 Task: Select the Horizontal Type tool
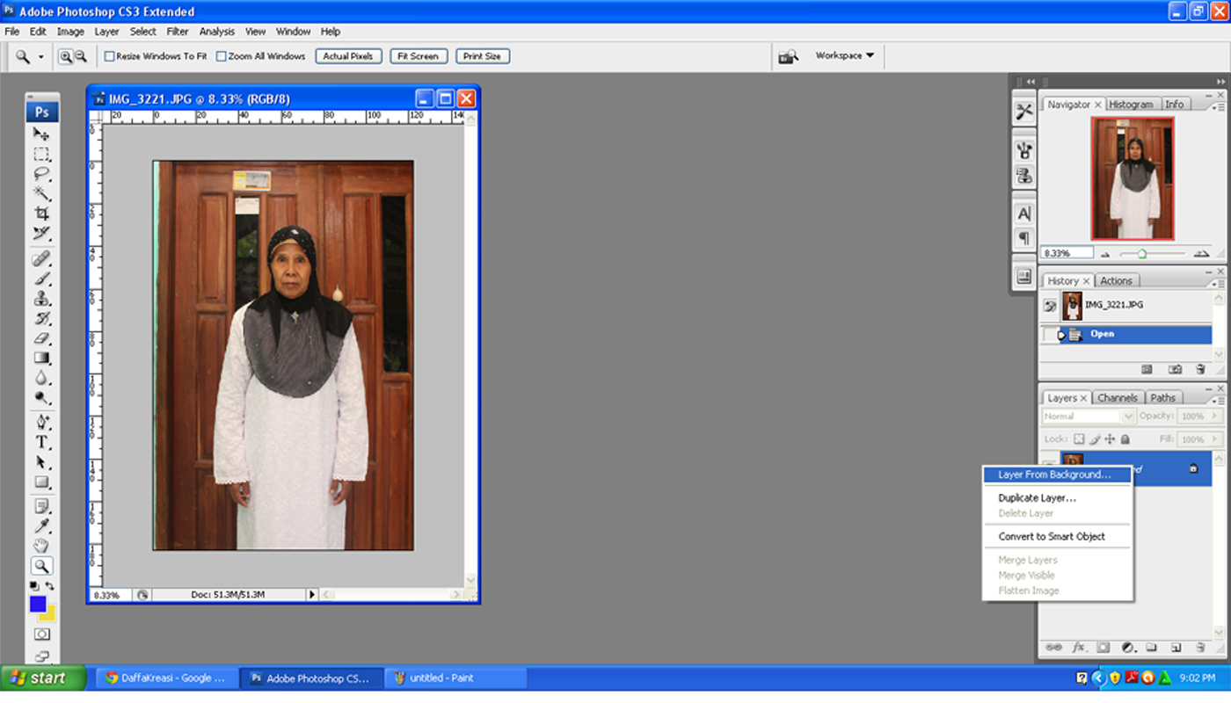point(41,441)
